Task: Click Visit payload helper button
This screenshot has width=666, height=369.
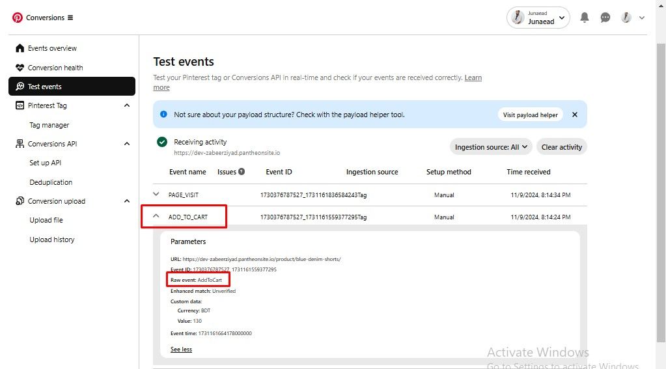Action: [530, 115]
